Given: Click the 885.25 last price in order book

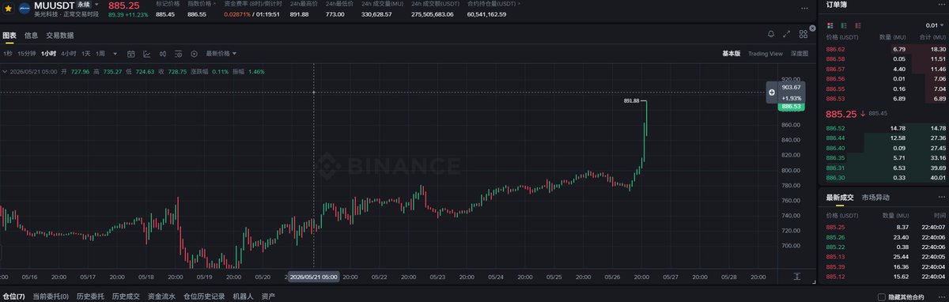Looking at the screenshot, I should tap(841, 113).
